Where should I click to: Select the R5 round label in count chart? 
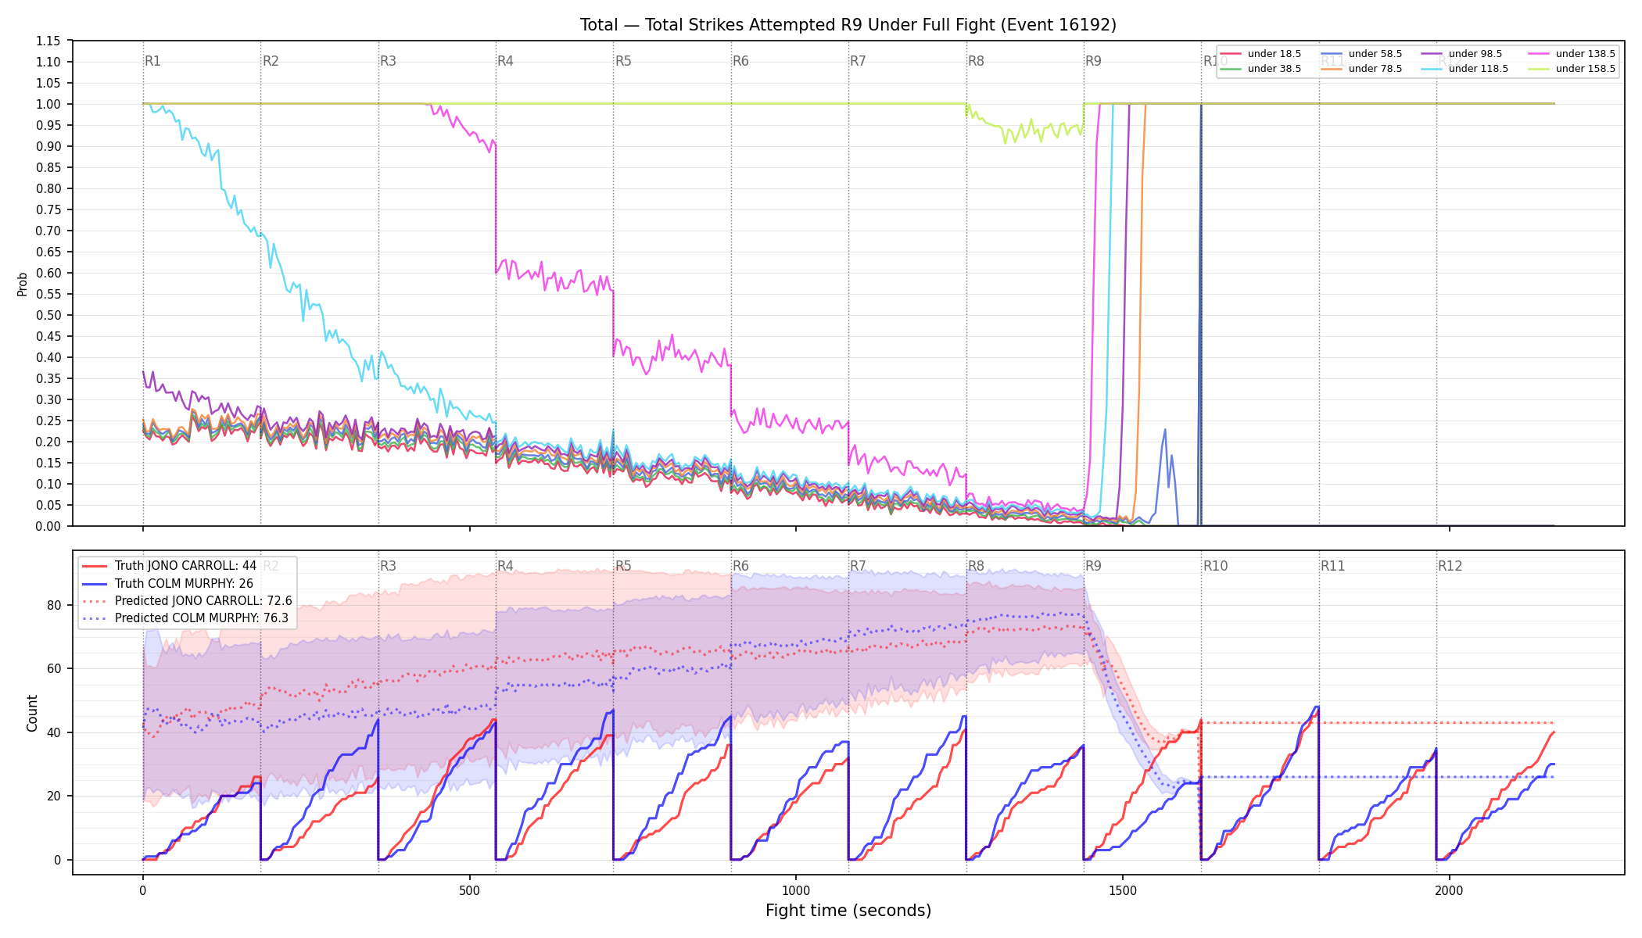click(623, 566)
